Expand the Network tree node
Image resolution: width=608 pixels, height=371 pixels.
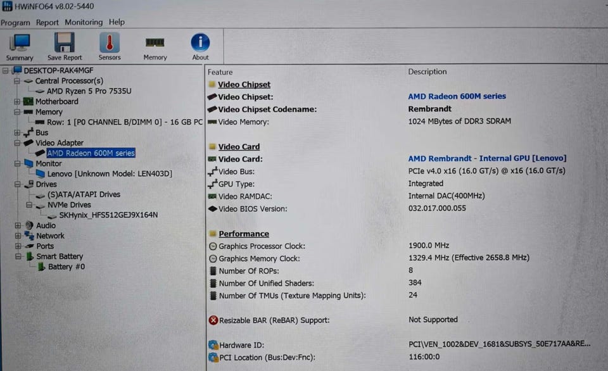18,236
